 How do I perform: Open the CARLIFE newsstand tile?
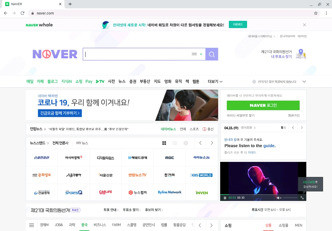106,193
